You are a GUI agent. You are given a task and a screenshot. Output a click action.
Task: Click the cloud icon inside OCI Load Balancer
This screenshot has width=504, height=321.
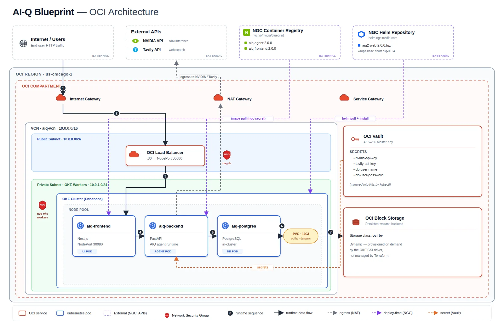click(134, 154)
